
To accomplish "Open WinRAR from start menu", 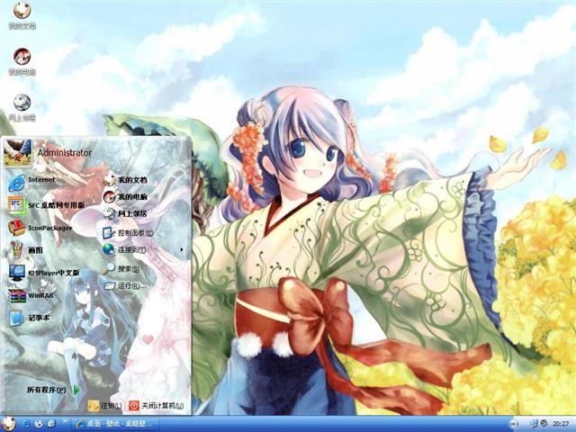I will coord(31,295).
